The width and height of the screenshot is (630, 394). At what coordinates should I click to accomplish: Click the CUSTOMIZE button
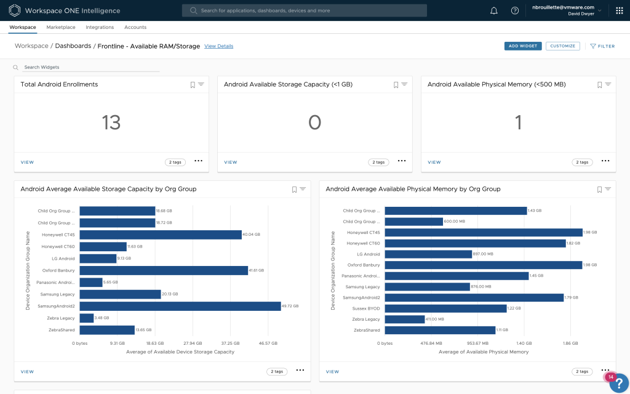coord(562,46)
